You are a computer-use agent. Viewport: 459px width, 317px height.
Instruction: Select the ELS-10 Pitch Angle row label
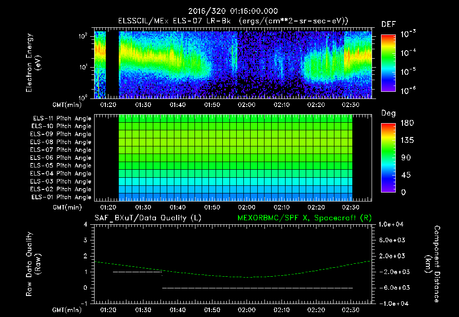pos(61,126)
